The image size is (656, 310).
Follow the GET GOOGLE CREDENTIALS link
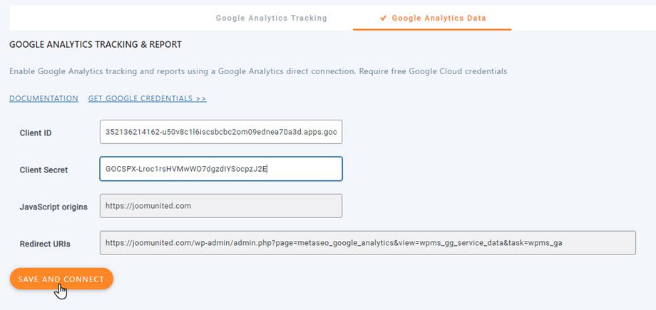coord(143,98)
